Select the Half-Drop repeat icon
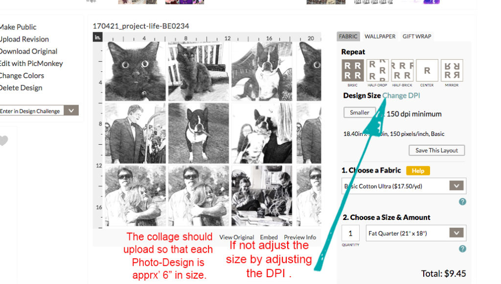501x284 pixels. point(377,70)
